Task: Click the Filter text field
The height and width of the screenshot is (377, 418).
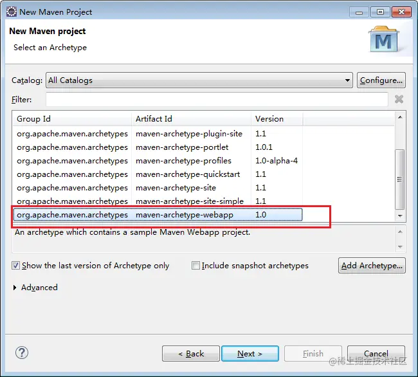Action: coord(217,100)
